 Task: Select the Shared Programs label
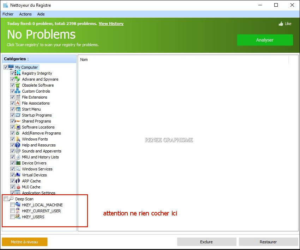[36, 121]
